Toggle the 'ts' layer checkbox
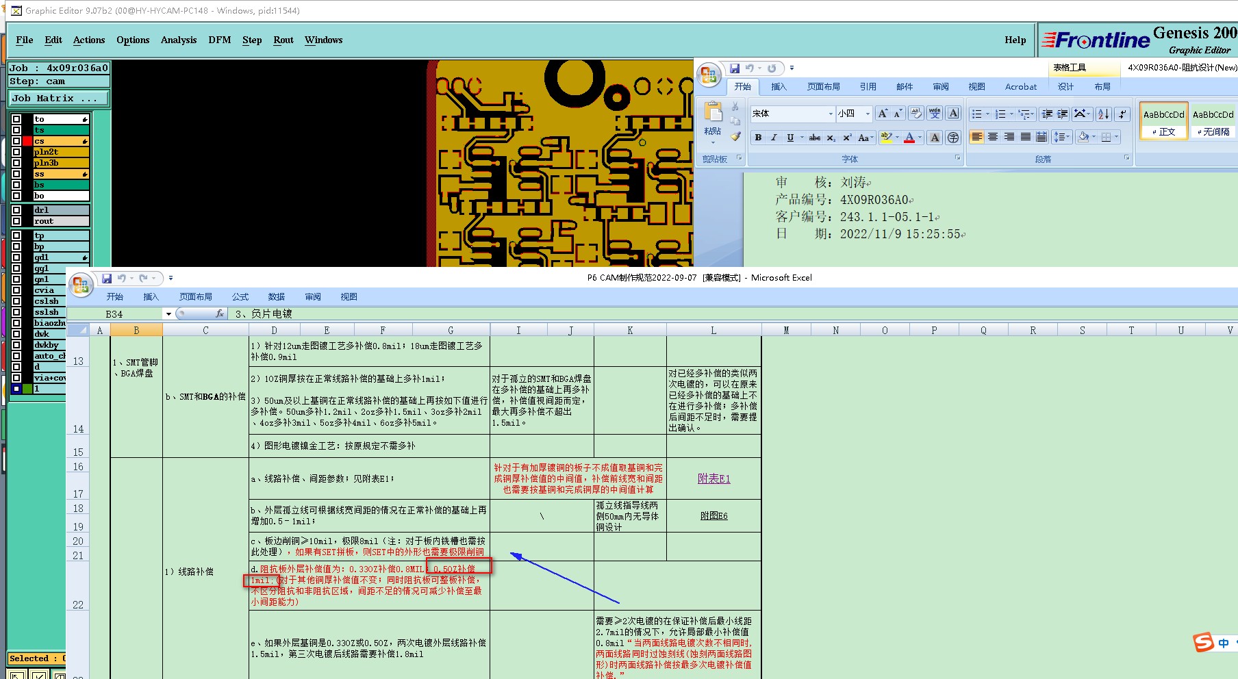Screen dimensions: 1238x679 (16, 130)
